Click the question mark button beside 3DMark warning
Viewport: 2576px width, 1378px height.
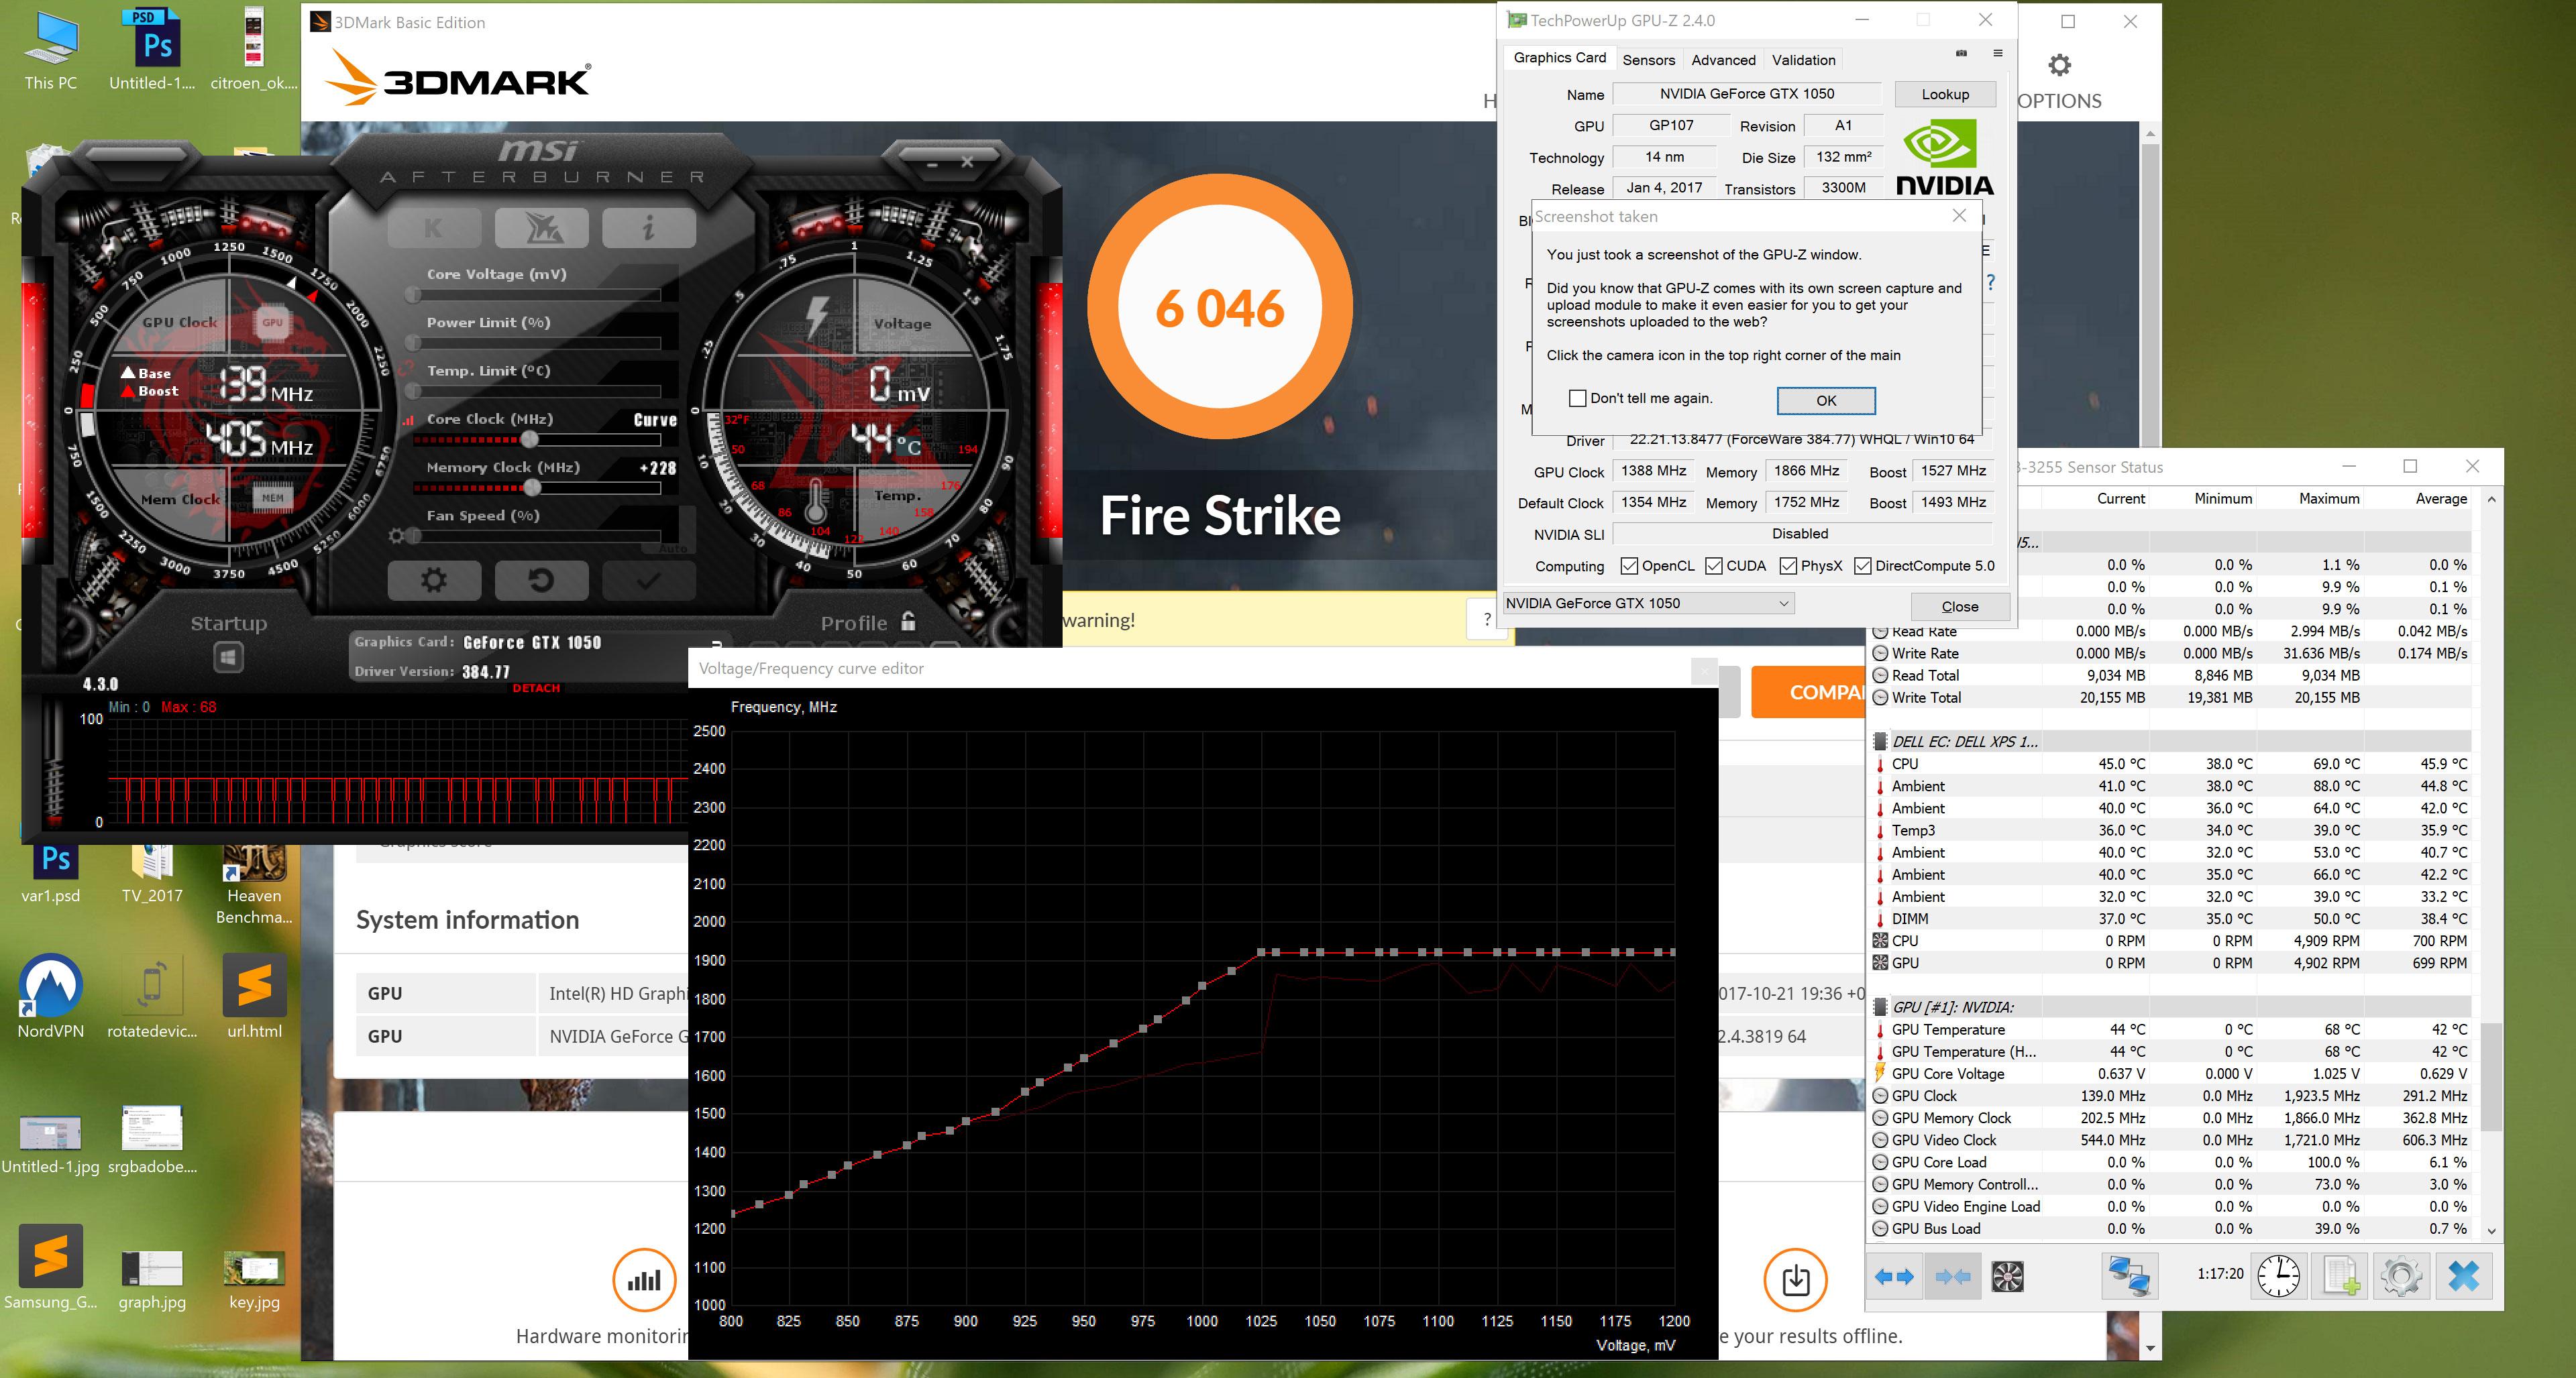tap(1487, 620)
